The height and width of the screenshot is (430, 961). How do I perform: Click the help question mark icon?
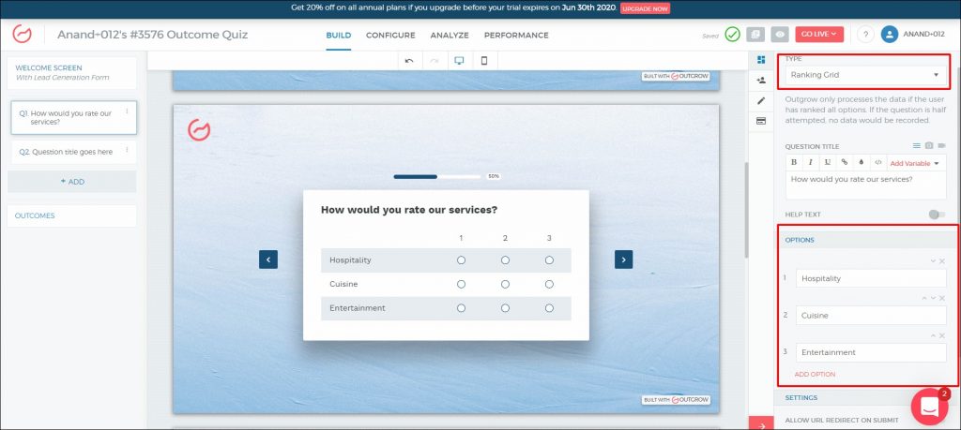864,35
